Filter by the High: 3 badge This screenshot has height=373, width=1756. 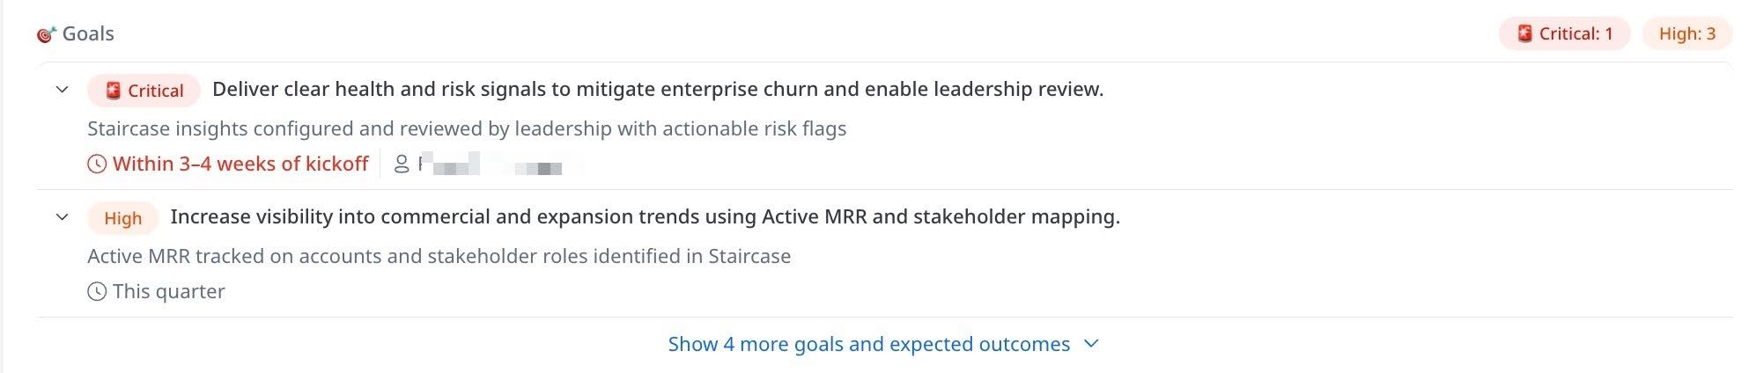click(1687, 33)
